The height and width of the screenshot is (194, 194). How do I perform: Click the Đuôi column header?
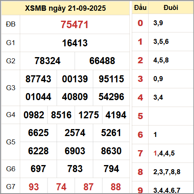point(171,7)
